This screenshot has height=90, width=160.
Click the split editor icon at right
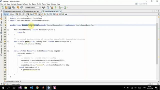click(158, 14)
